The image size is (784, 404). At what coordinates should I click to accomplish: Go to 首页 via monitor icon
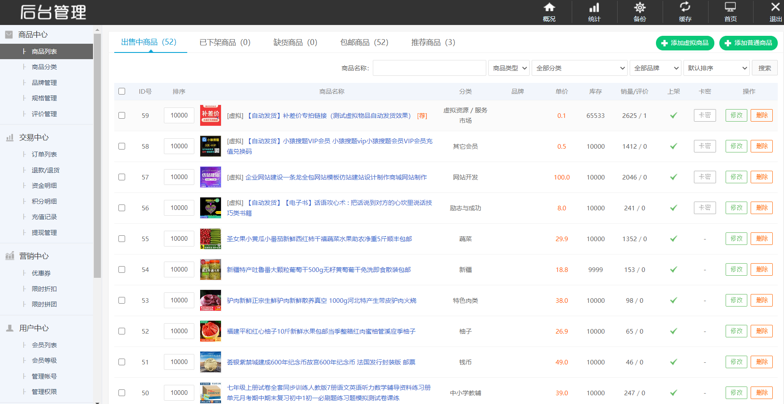click(730, 7)
